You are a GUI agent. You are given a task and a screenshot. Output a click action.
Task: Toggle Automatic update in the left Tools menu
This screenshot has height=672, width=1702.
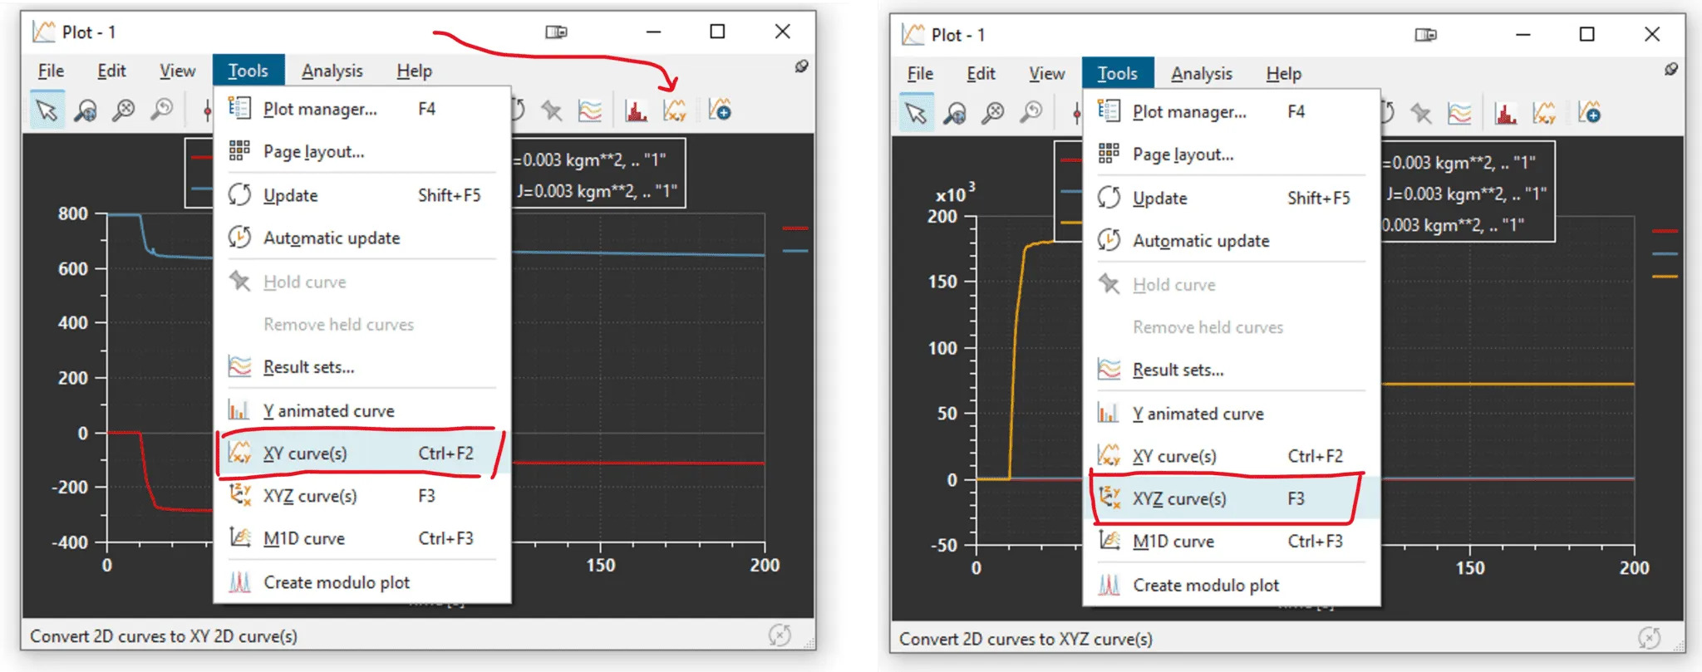331,238
